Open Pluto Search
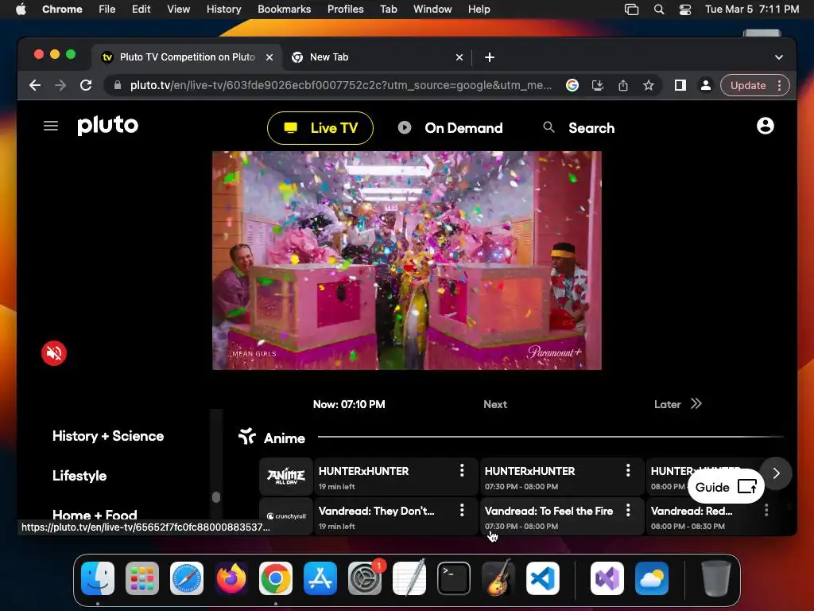 pyautogui.click(x=579, y=128)
